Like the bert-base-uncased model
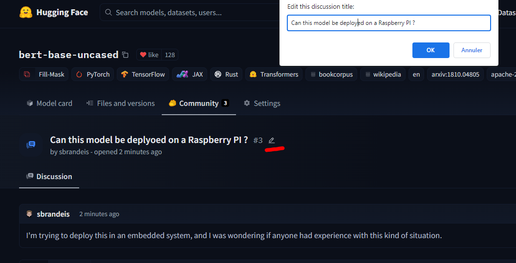Image resolution: width=516 pixels, height=263 pixels. point(149,55)
